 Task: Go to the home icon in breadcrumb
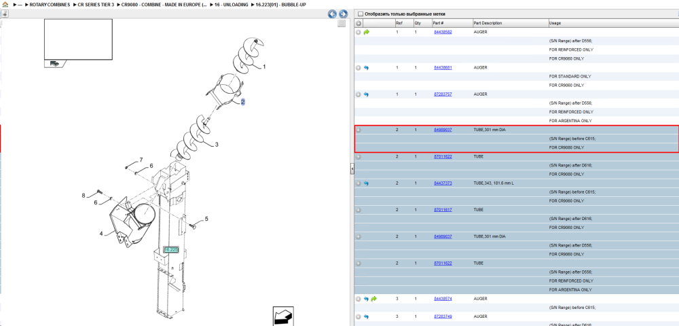click(5, 4)
